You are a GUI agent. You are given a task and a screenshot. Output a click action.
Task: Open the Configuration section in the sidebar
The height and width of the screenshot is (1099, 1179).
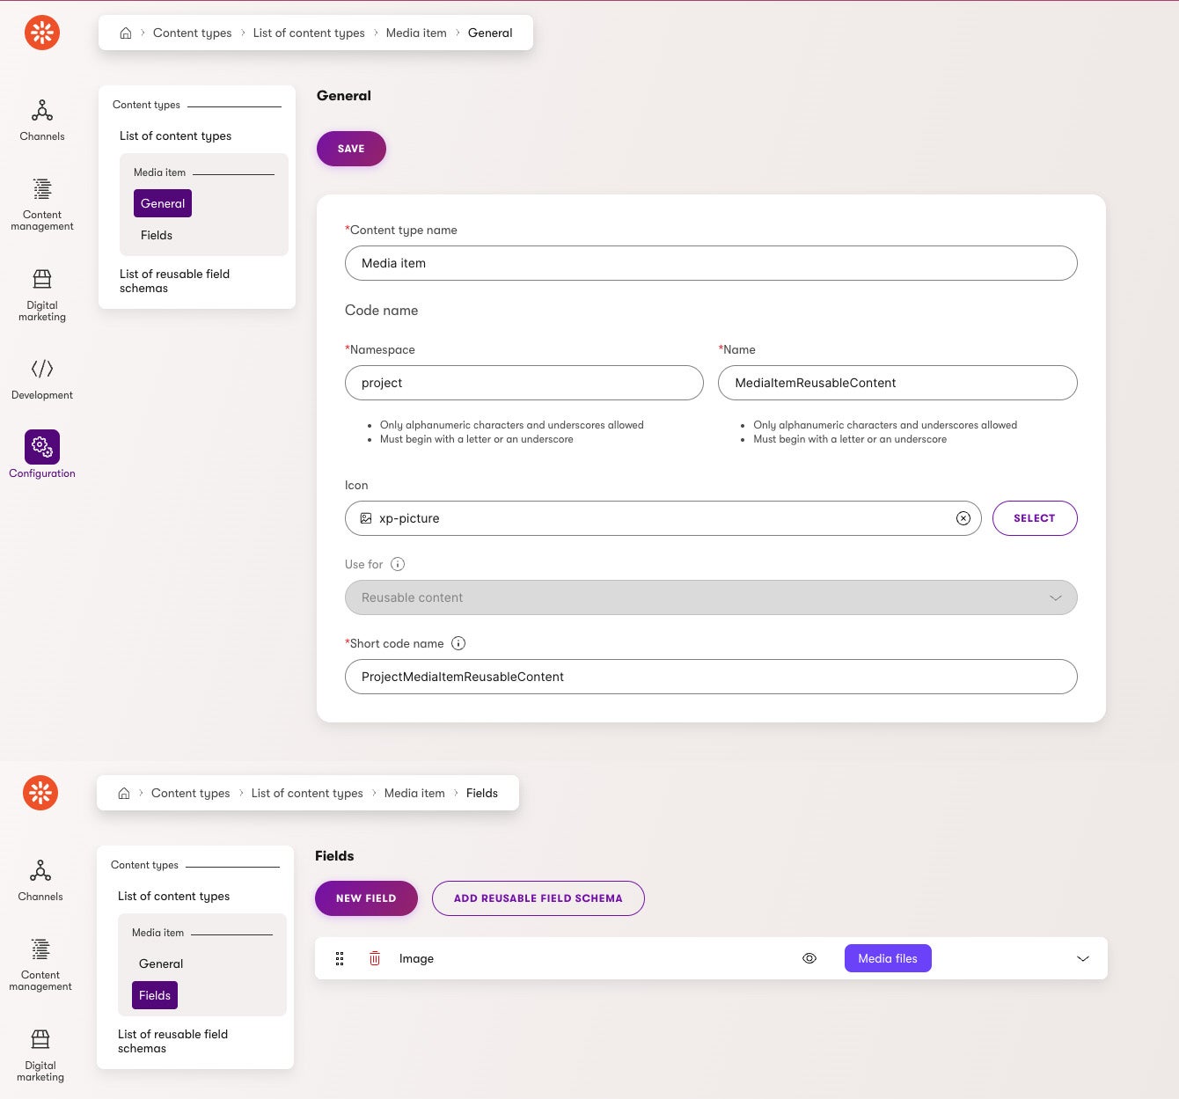click(42, 447)
